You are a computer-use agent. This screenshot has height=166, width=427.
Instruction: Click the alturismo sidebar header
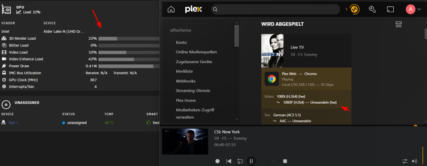(181, 30)
